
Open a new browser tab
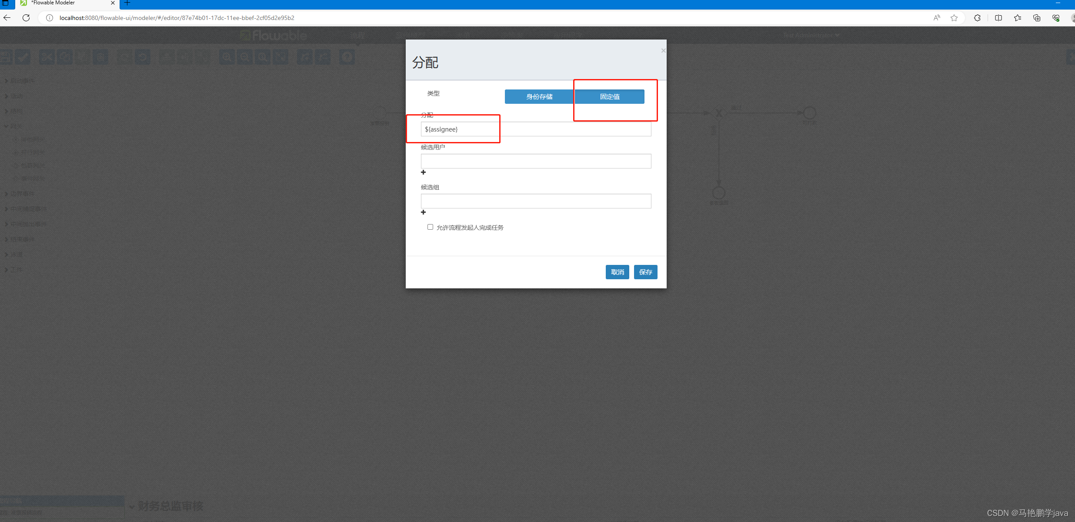point(127,3)
